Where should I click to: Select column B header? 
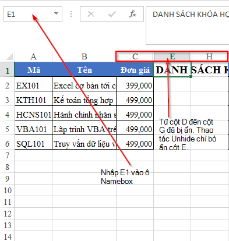[84, 56]
